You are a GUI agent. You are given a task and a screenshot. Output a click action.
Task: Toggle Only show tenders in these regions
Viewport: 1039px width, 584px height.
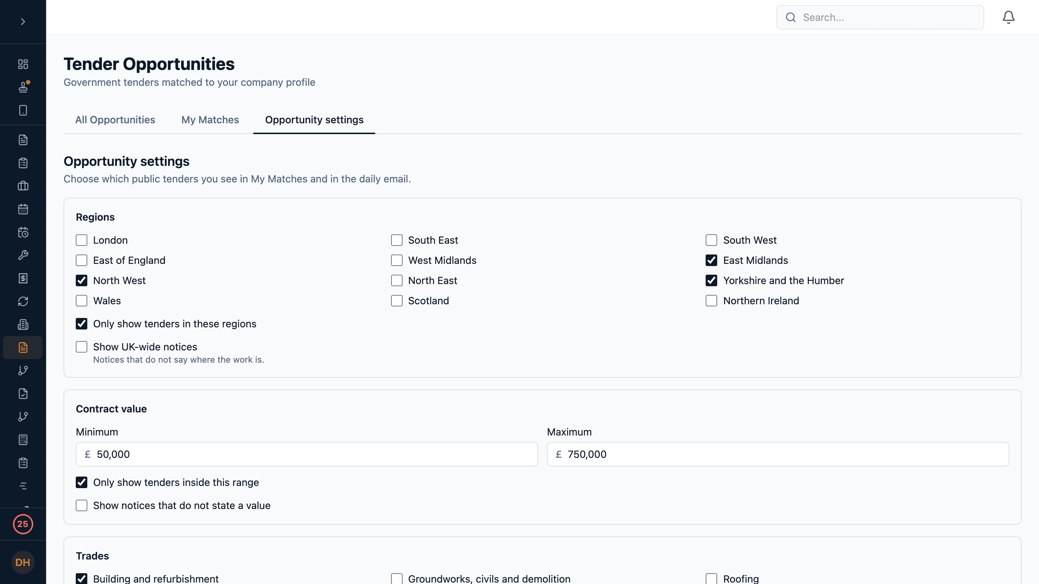82,324
